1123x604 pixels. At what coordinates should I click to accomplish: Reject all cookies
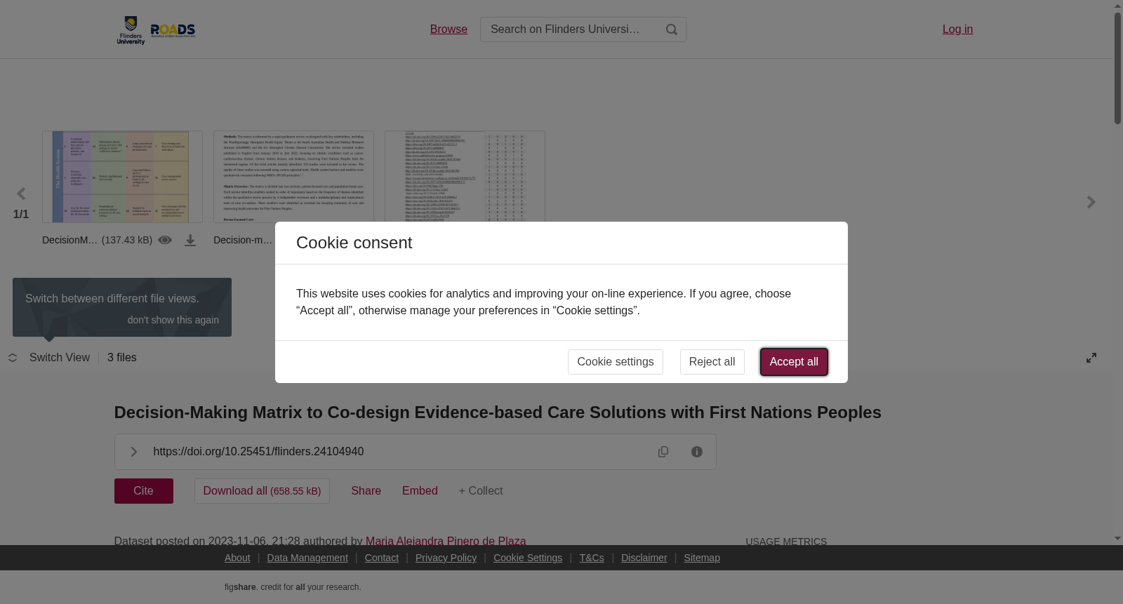click(x=712, y=362)
